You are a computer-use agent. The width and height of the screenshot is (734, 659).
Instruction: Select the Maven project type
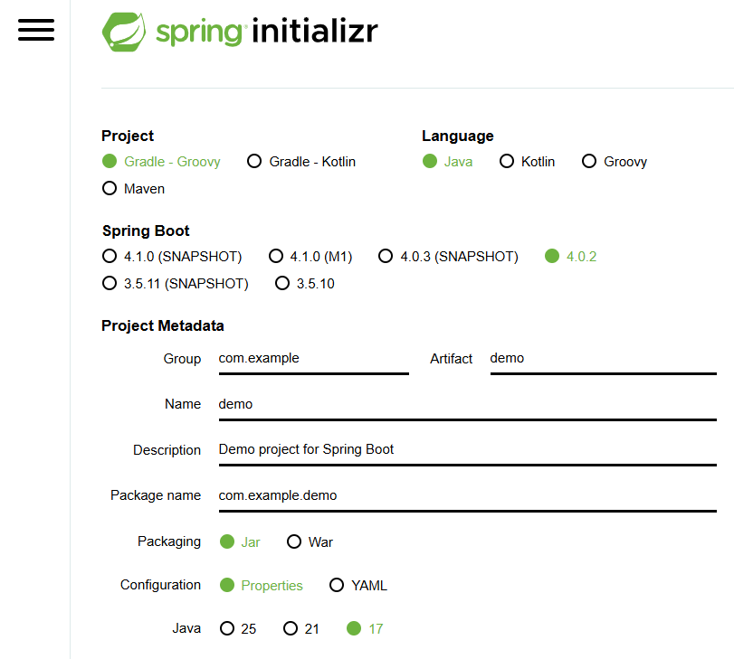point(110,189)
